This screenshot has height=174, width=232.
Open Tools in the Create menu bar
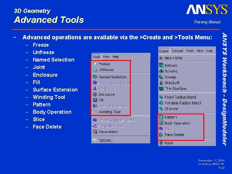point(190,51)
